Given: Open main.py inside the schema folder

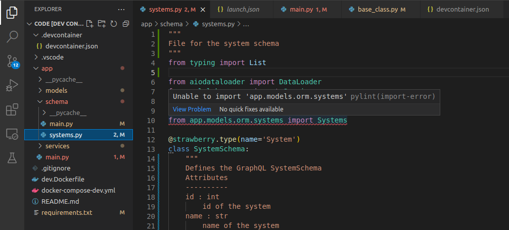Looking at the screenshot, I should tap(78, 124).
